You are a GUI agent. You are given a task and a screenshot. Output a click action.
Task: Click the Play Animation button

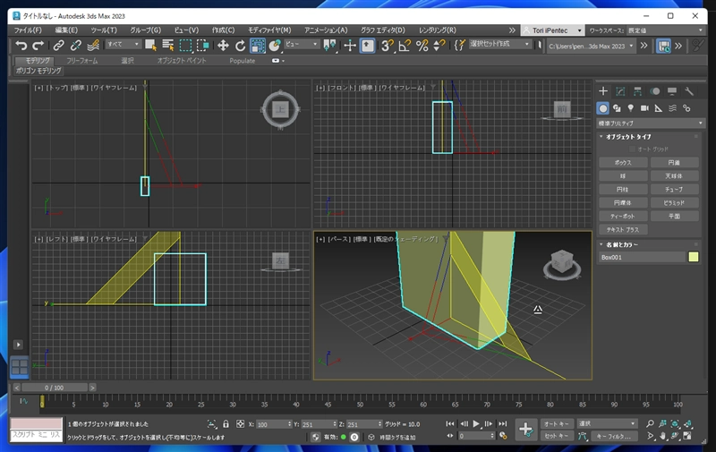tap(476, 423)
